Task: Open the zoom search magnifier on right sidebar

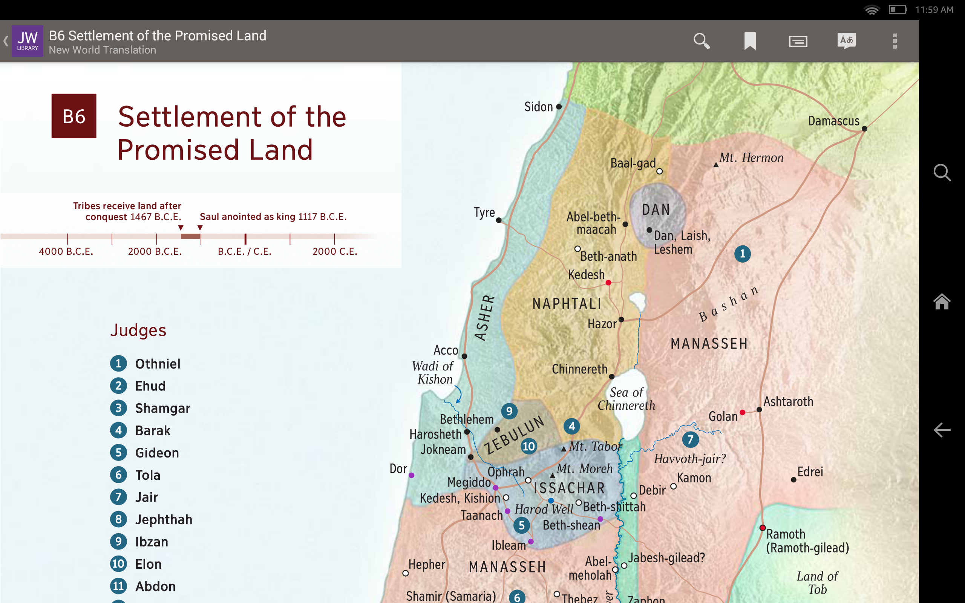Action: click(943, 173)
